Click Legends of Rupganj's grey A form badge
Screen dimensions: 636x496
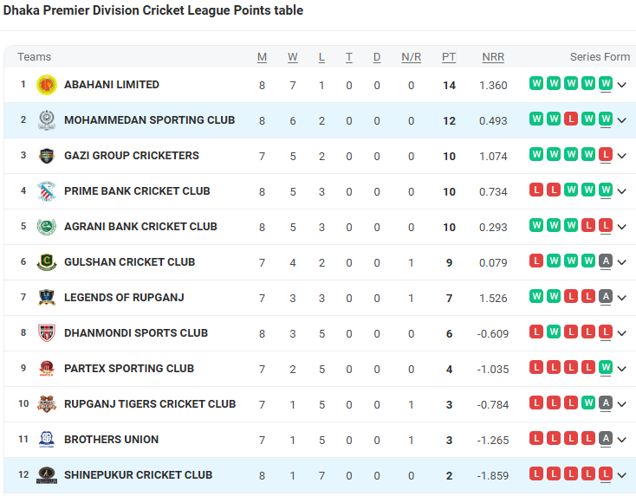pos(606,297)
